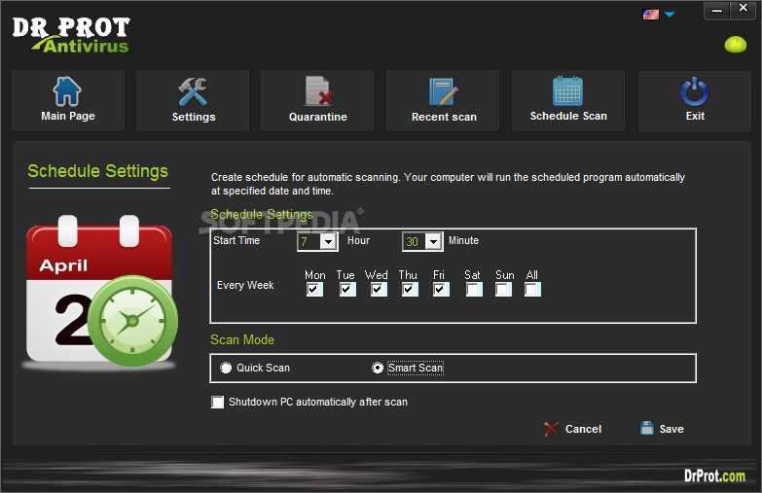Click the Start Time label

(236, 240)
